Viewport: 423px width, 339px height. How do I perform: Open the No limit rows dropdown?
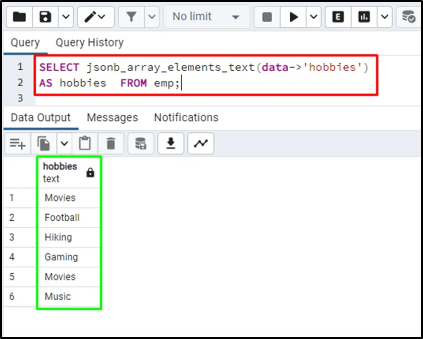coord(206,17)
